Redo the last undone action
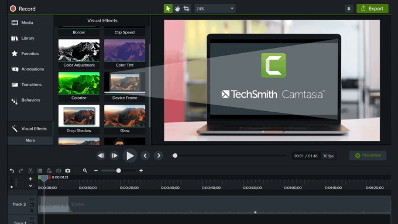398x224 pixels. click(x=21, y=171)
